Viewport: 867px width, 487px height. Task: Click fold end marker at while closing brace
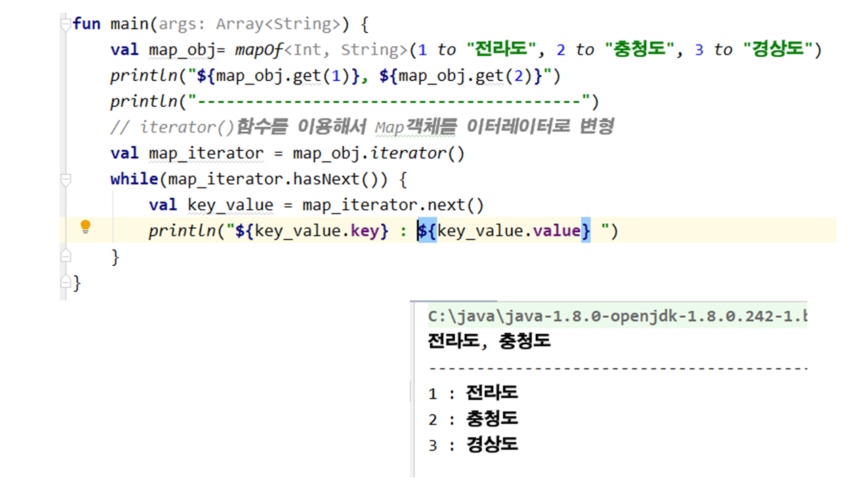65,257
